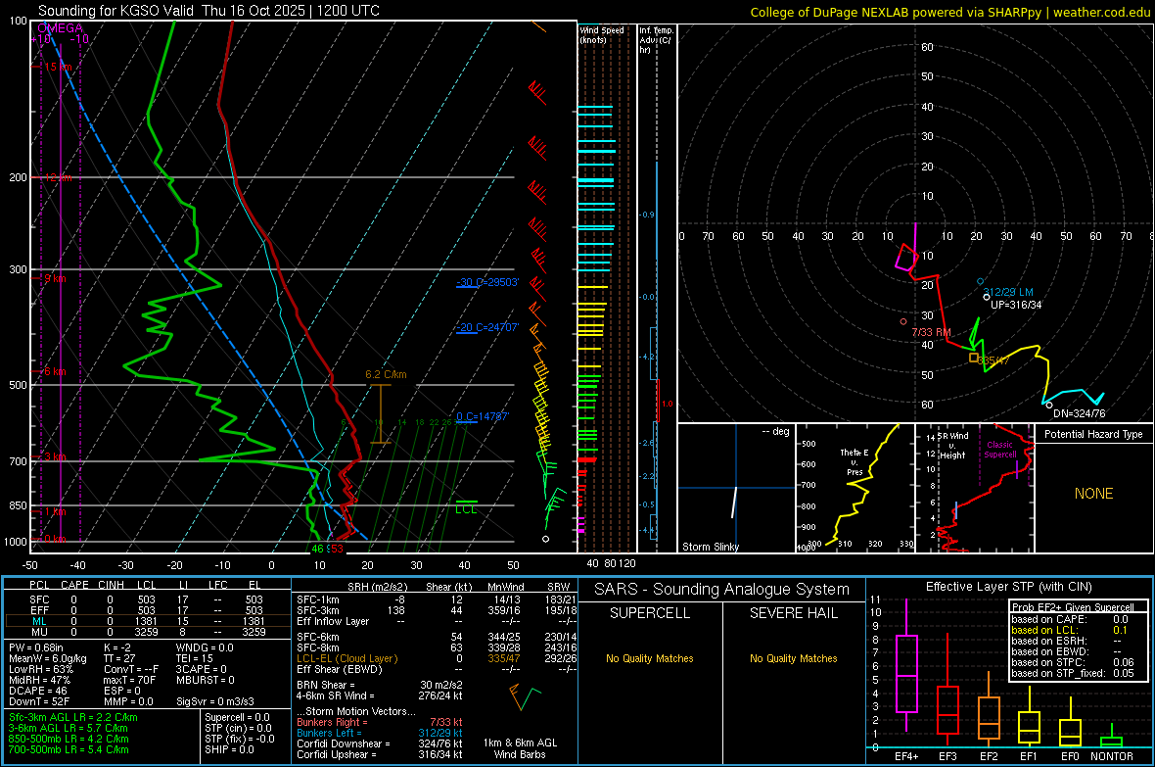The image size is (1155, 767).
Task: Click the 'Inf. Temp. Adv.' panel header
Action: [656, 40]
